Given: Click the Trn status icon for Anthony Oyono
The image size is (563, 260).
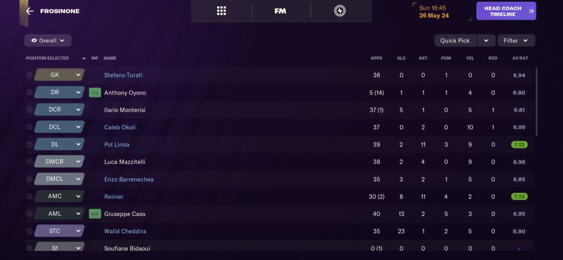Looking at the screenshot, I should tap(95, 92).
